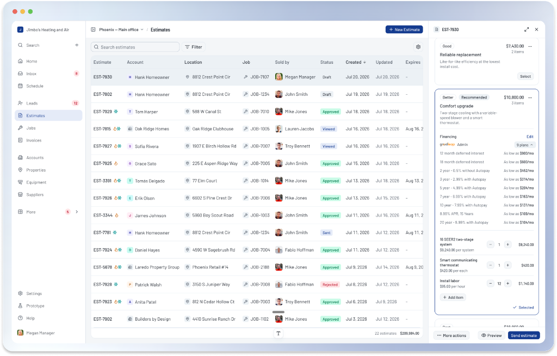
Task: Select the Good Reliable replacement option
Action: (x=525, y=76)
